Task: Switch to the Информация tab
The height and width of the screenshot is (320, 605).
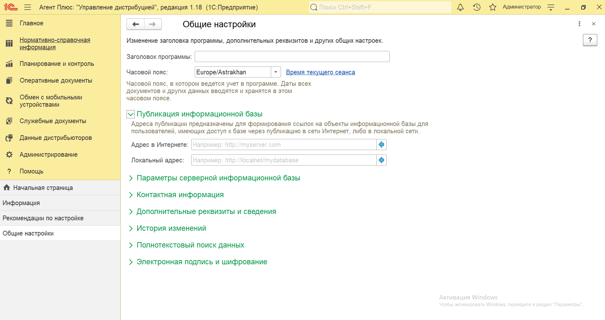Action: click(60, 203)
